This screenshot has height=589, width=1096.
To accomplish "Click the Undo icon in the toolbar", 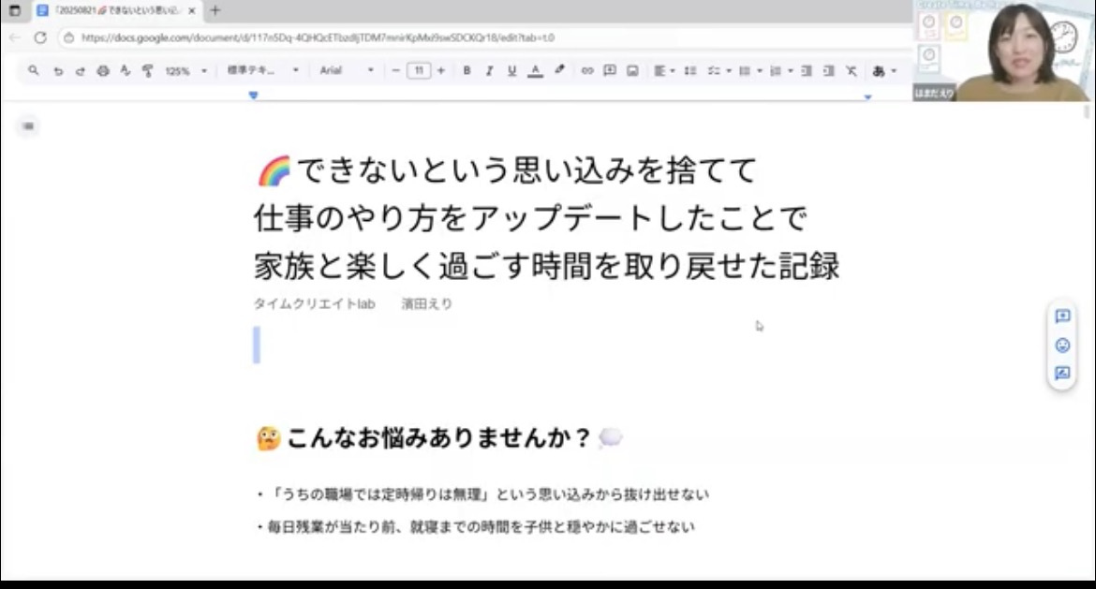I will pyautogui.click(x=58, y=71).
